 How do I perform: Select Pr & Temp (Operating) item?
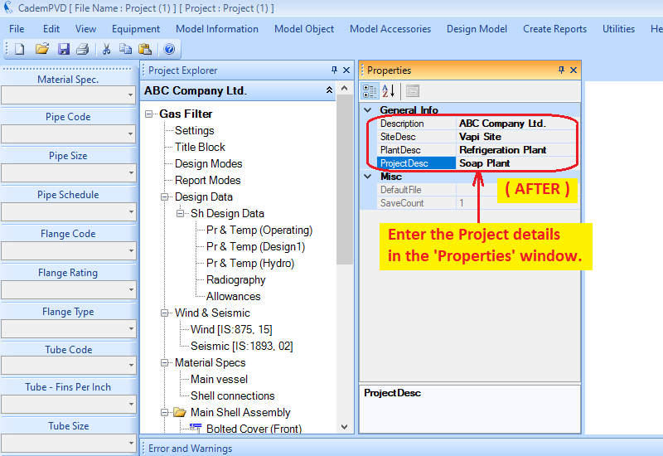point(259,230)
